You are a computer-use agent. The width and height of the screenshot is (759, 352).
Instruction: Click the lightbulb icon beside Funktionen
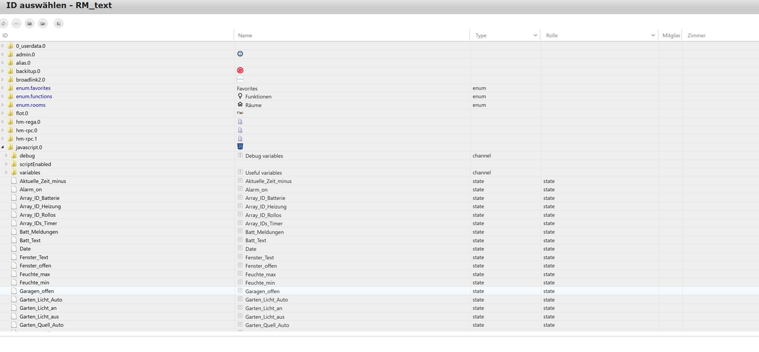(x=240, y=96)
